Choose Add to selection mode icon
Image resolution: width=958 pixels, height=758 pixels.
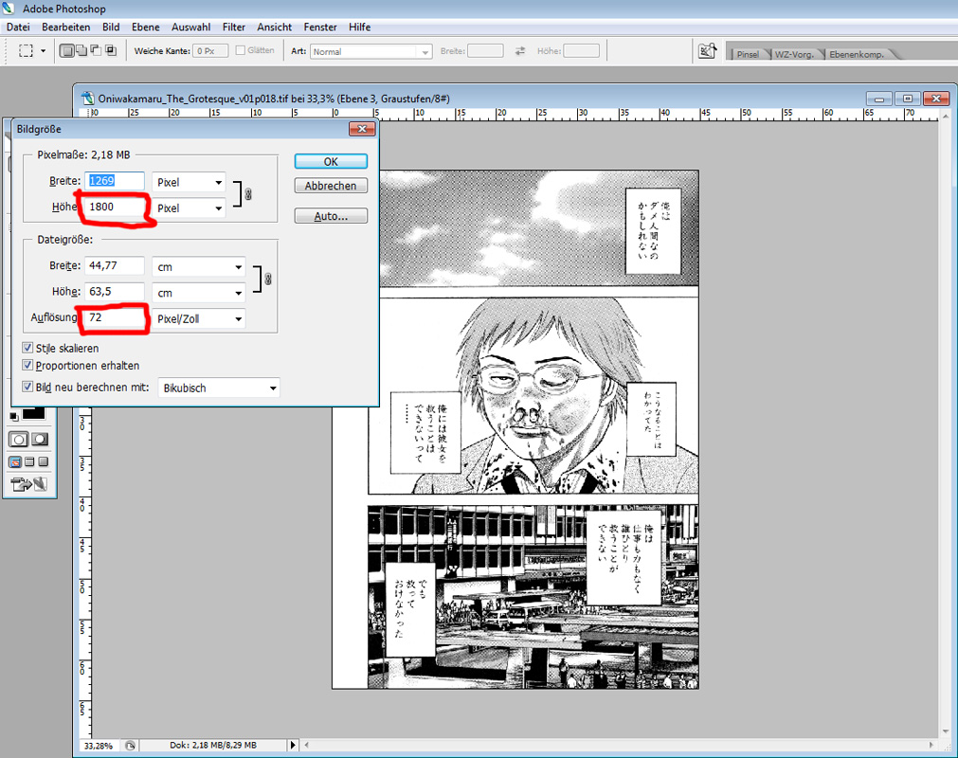[x=81, y=51]
